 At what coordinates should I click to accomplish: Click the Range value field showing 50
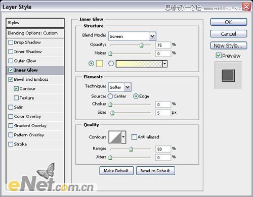click(163, 149)
